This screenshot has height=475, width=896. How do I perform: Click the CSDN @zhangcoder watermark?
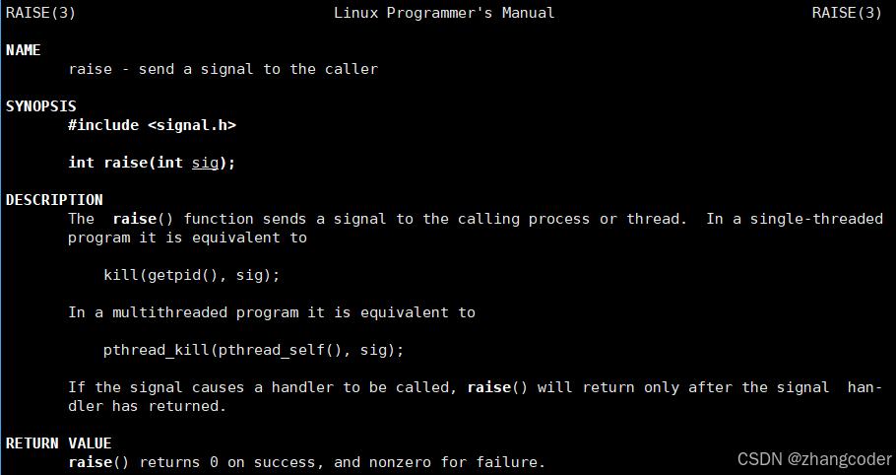pos(814,459)
